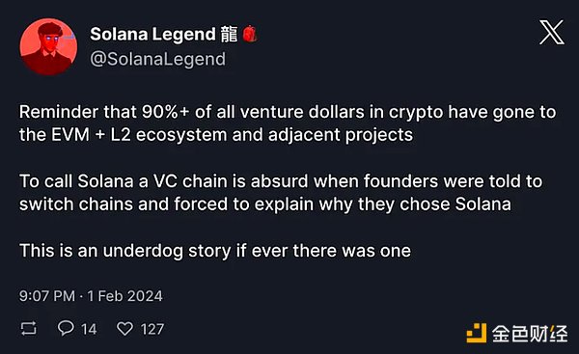Click the 127 likes count
Image resolution: width=579 pixels, height=354 pixels.
152,329
